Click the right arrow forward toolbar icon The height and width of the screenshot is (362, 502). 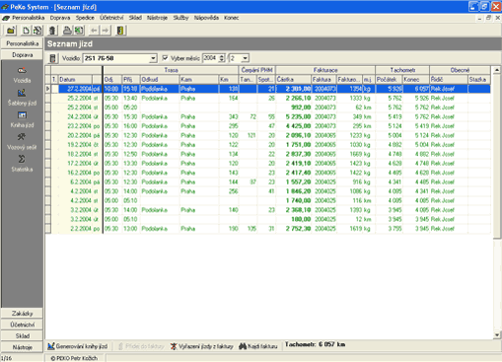106,31
